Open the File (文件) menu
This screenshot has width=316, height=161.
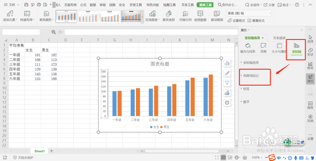12,5
